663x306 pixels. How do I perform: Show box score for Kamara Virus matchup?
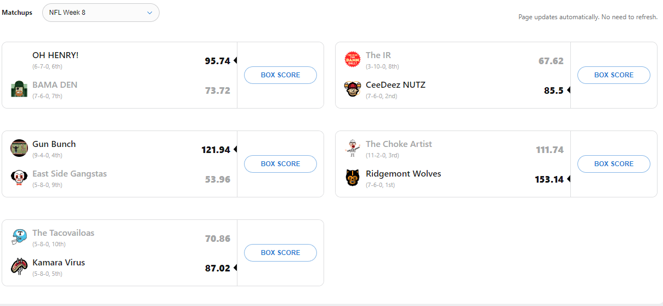click(x=280, y=253)
